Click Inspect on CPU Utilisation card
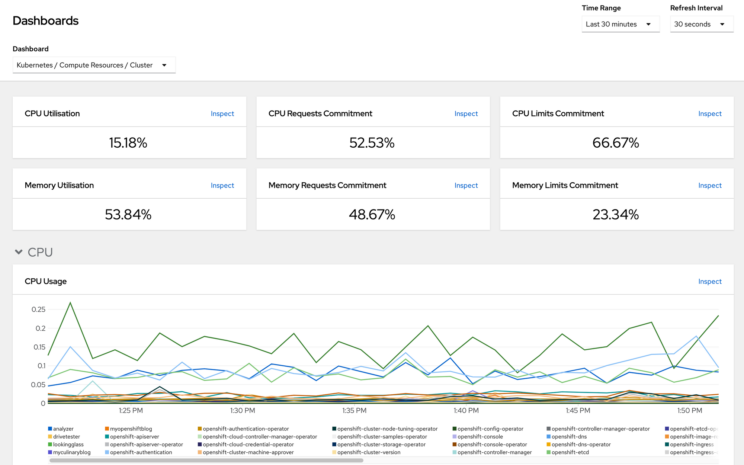 click(x=222, y=114)
